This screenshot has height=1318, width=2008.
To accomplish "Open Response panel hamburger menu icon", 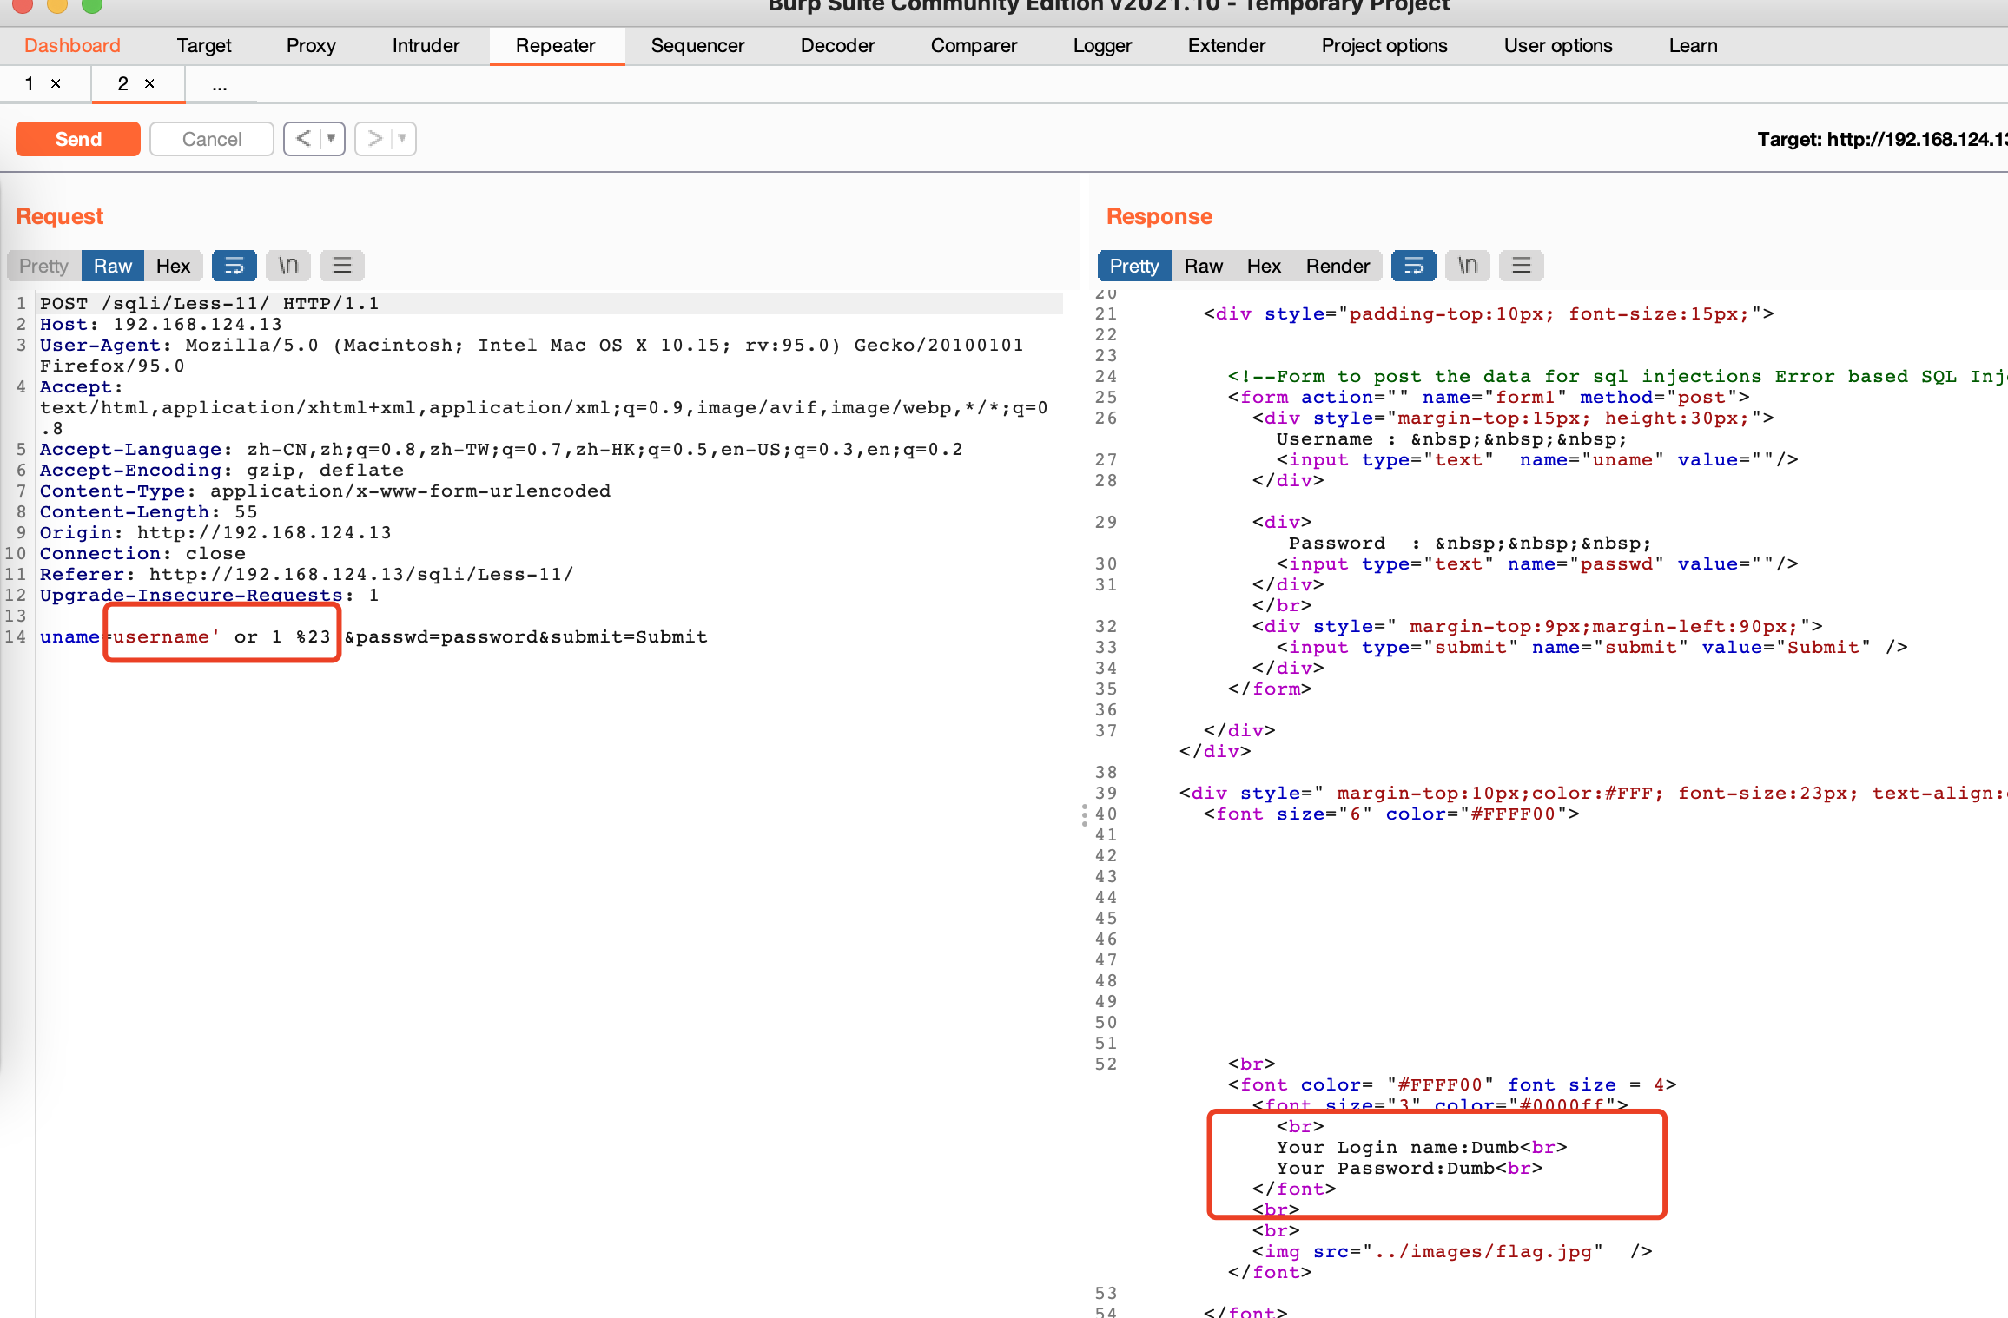I will [x=1522, y=266].
